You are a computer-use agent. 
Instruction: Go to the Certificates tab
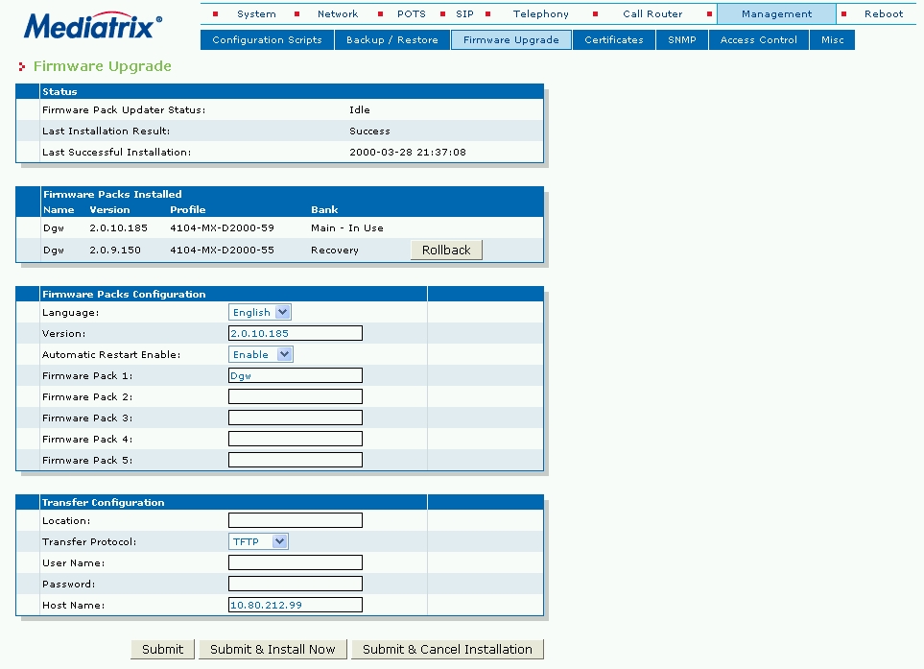click(613, 40)
